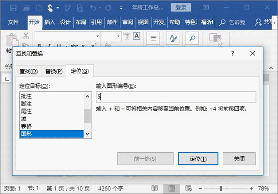This screenshot has height=194, width=278.
Task: Click the Find magnifier icon in ribbon
Action: tap(192, 38)
